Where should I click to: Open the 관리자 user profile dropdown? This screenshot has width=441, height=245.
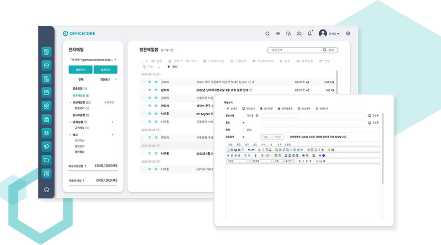(x=329, y=34)
